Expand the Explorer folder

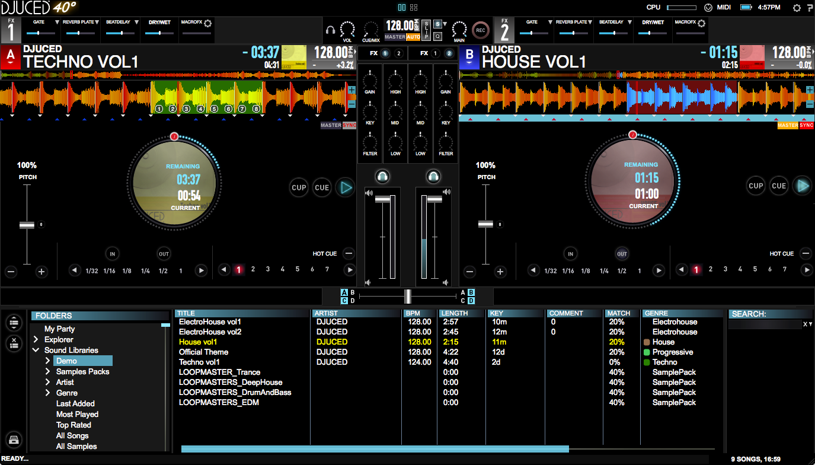click(36, 340)
